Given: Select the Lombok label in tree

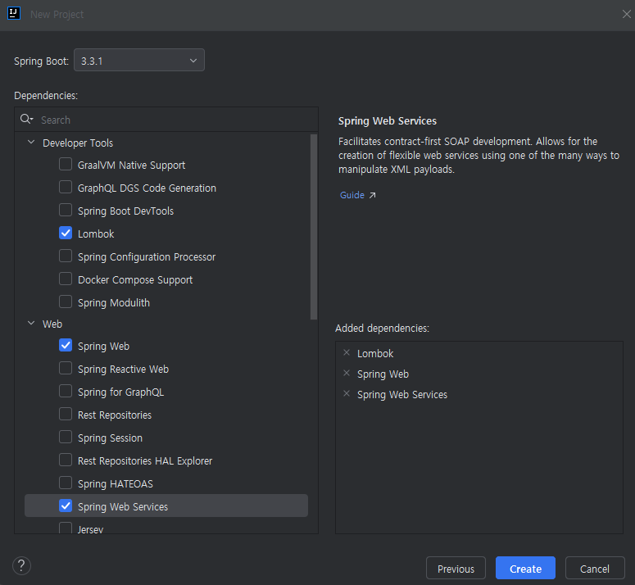Looking at the screenshot, I should pyautogui.click(x=96, y=234).
